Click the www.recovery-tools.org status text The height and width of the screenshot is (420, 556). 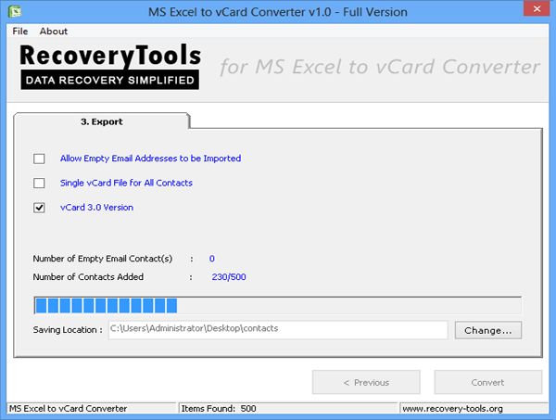(x=452, y=409)
